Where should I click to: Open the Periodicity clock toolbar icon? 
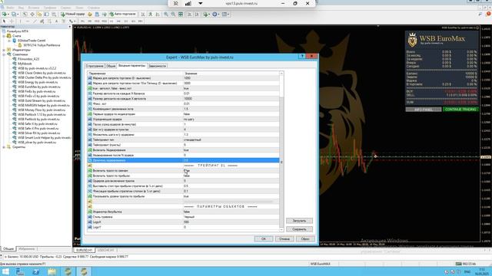(x=215, y=14)
